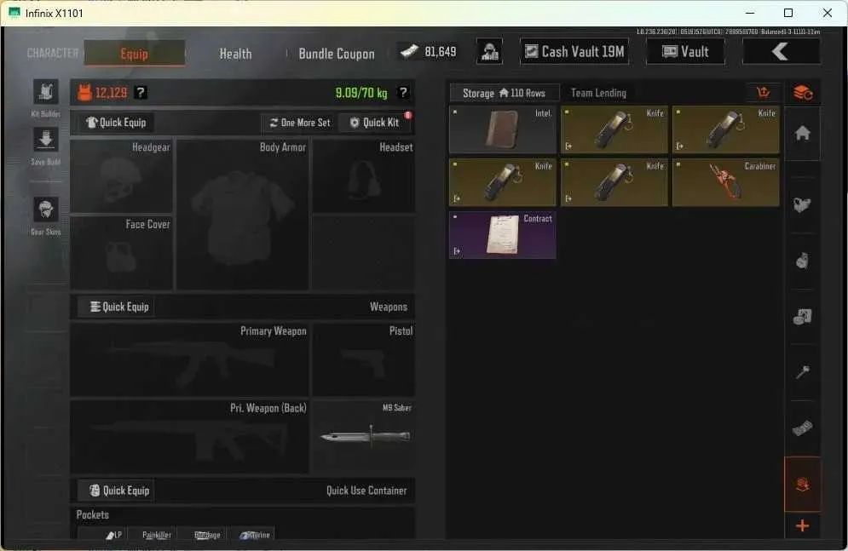Click the stacked storage swap icon
This screenshot has width=848, height=551.
click(803, 93)
